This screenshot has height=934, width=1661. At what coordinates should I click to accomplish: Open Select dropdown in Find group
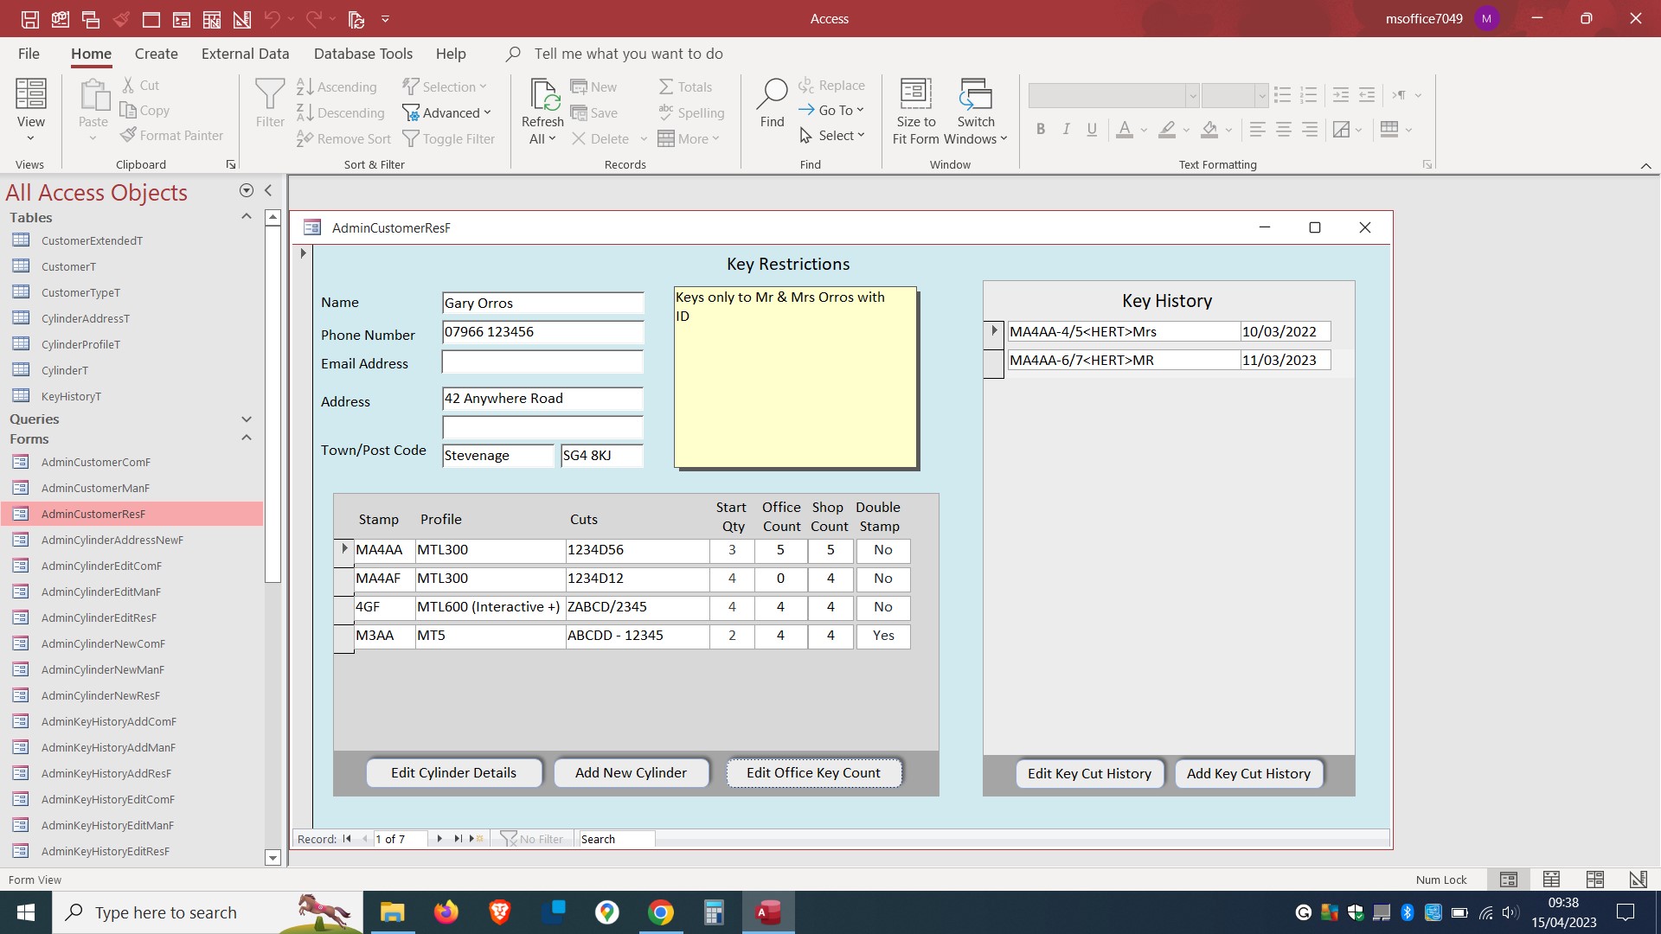coord(831,135)
